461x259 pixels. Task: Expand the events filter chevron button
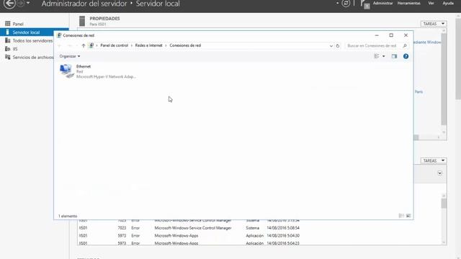coord(439,173)
